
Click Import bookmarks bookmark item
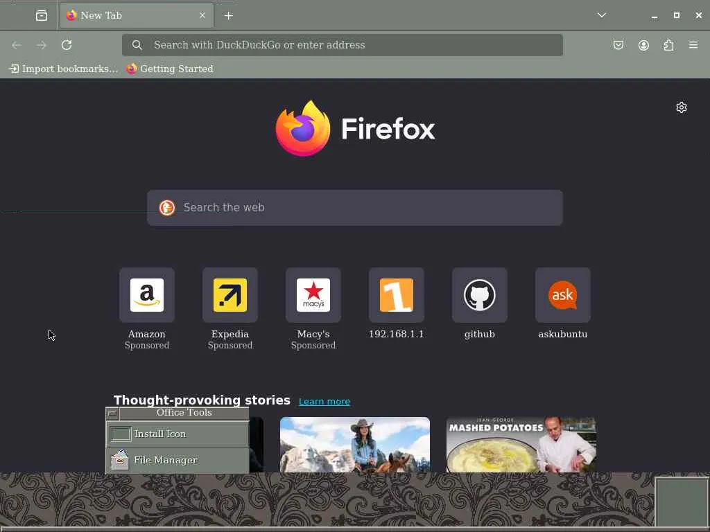(64, 69)
